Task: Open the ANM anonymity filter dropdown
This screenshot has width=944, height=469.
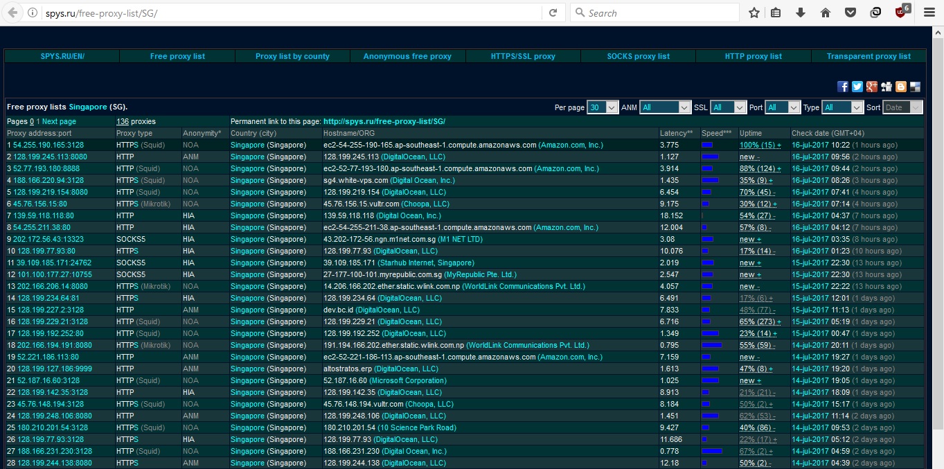Action: point(666,107)
